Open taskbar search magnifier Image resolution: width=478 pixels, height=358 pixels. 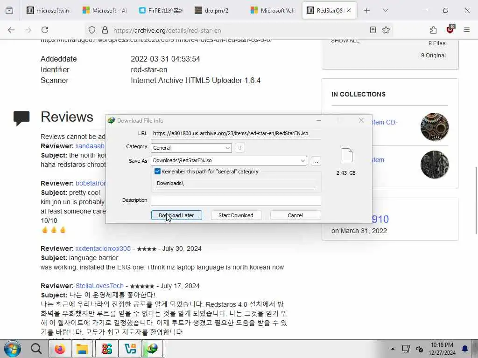(36, 349)
